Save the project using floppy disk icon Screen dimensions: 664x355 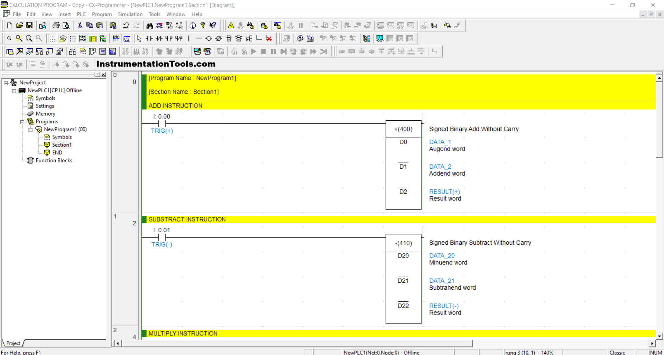pyautogui.click(x=30, y=26)
